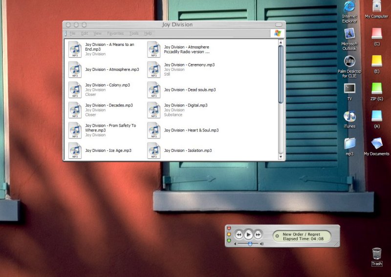Screen dimensions: 391x277
Task: Select the Palm Desktop for CLIE icon
Action: tap(349, 62)
